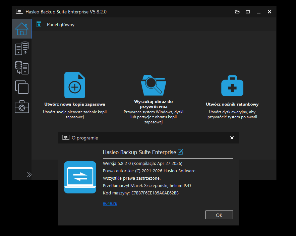This screenshot has height=236, width=296.
Task: Click the 'Przetłumaczył Marek Szczepański' line
Action: click(x=147, y=186)
